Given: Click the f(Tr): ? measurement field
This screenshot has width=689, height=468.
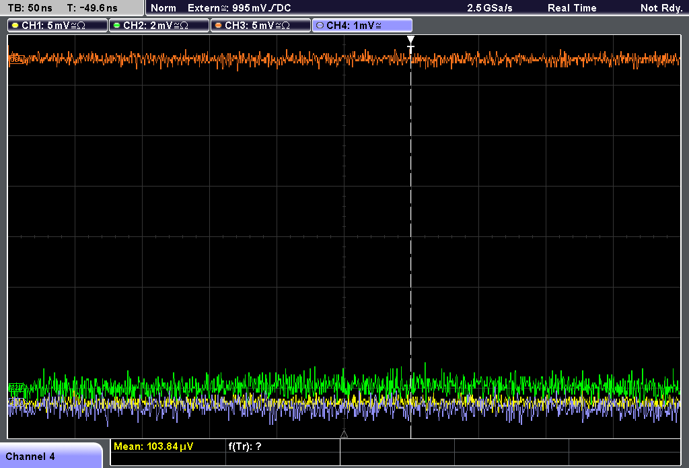Looking at the screenshot, I should coord(283,446).
